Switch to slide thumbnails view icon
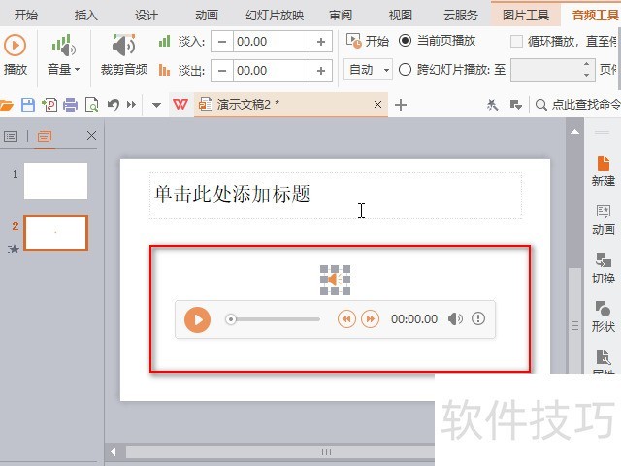The width and height of the screenshot is (621, 466). [45, 137]
